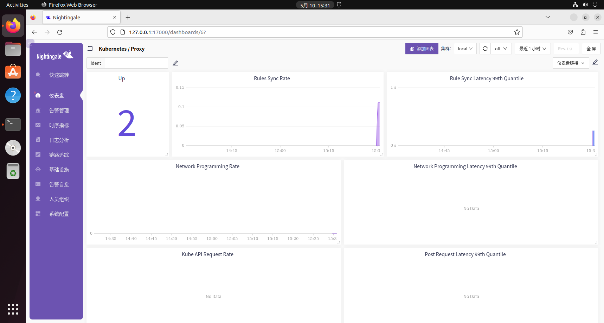
Task: Click the Save to Pocket icon
Action: 570,32
